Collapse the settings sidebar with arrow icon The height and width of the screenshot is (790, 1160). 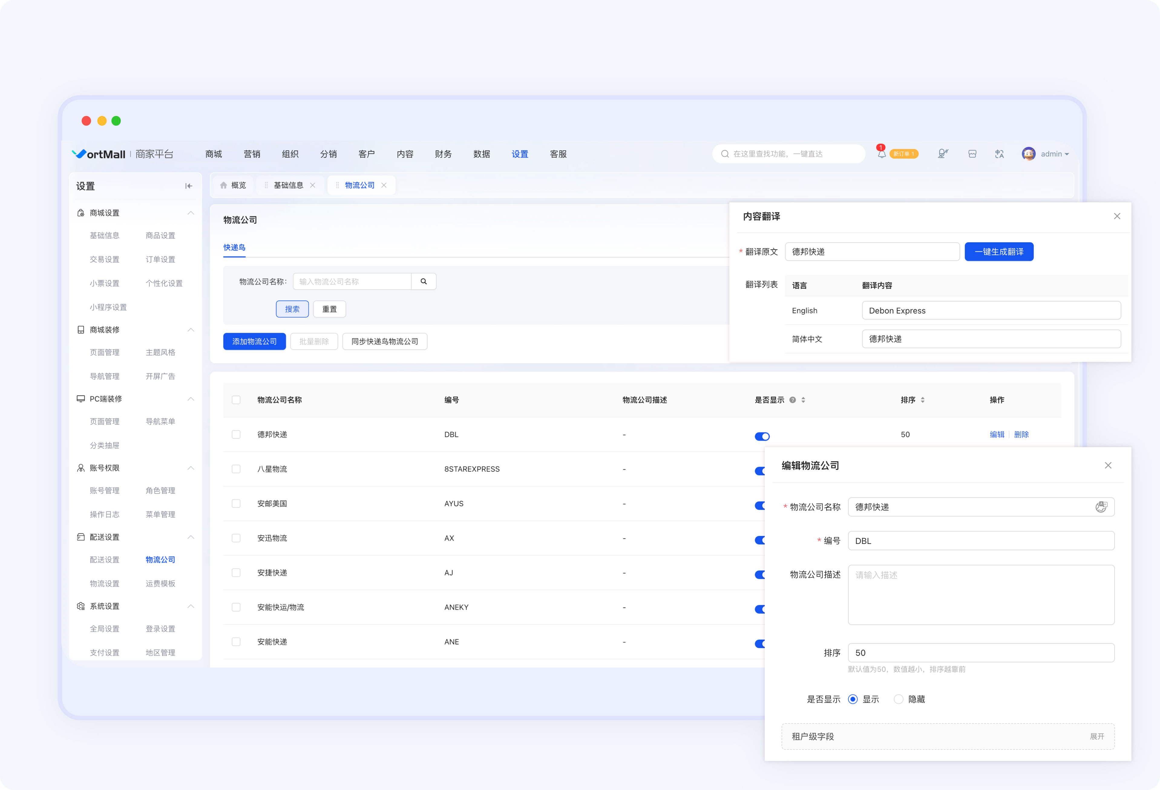pos(189,186)
